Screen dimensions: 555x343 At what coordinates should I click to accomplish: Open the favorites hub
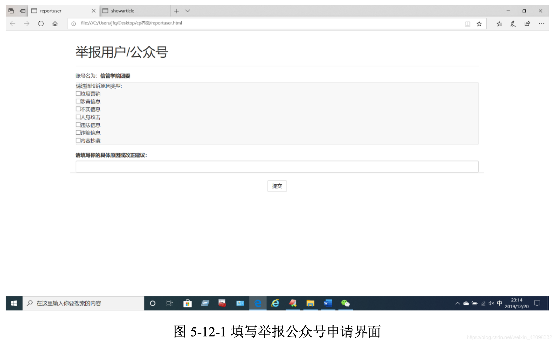499,24
